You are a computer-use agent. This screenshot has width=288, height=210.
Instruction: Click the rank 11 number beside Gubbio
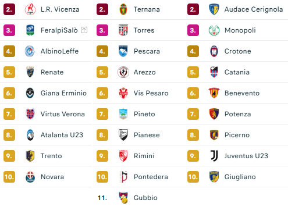click(102, 198)
